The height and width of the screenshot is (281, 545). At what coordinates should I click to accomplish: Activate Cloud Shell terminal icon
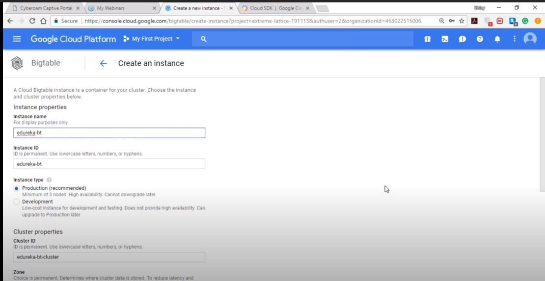click(444, 39)
